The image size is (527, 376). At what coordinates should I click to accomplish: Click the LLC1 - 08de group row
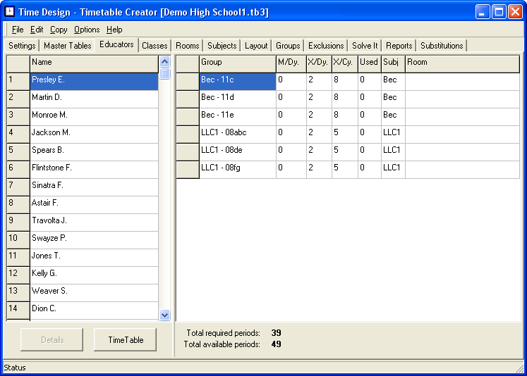tap(237, 150)
